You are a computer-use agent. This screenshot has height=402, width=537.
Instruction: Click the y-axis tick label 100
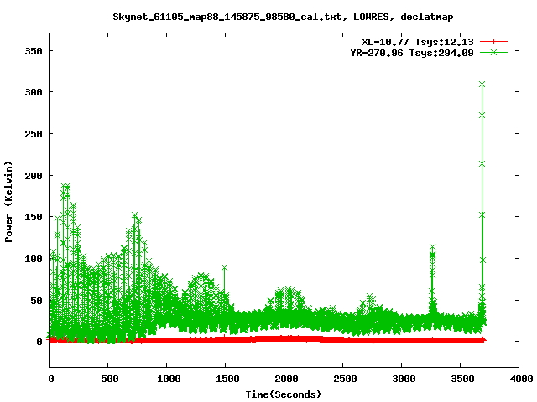point(32,258)
